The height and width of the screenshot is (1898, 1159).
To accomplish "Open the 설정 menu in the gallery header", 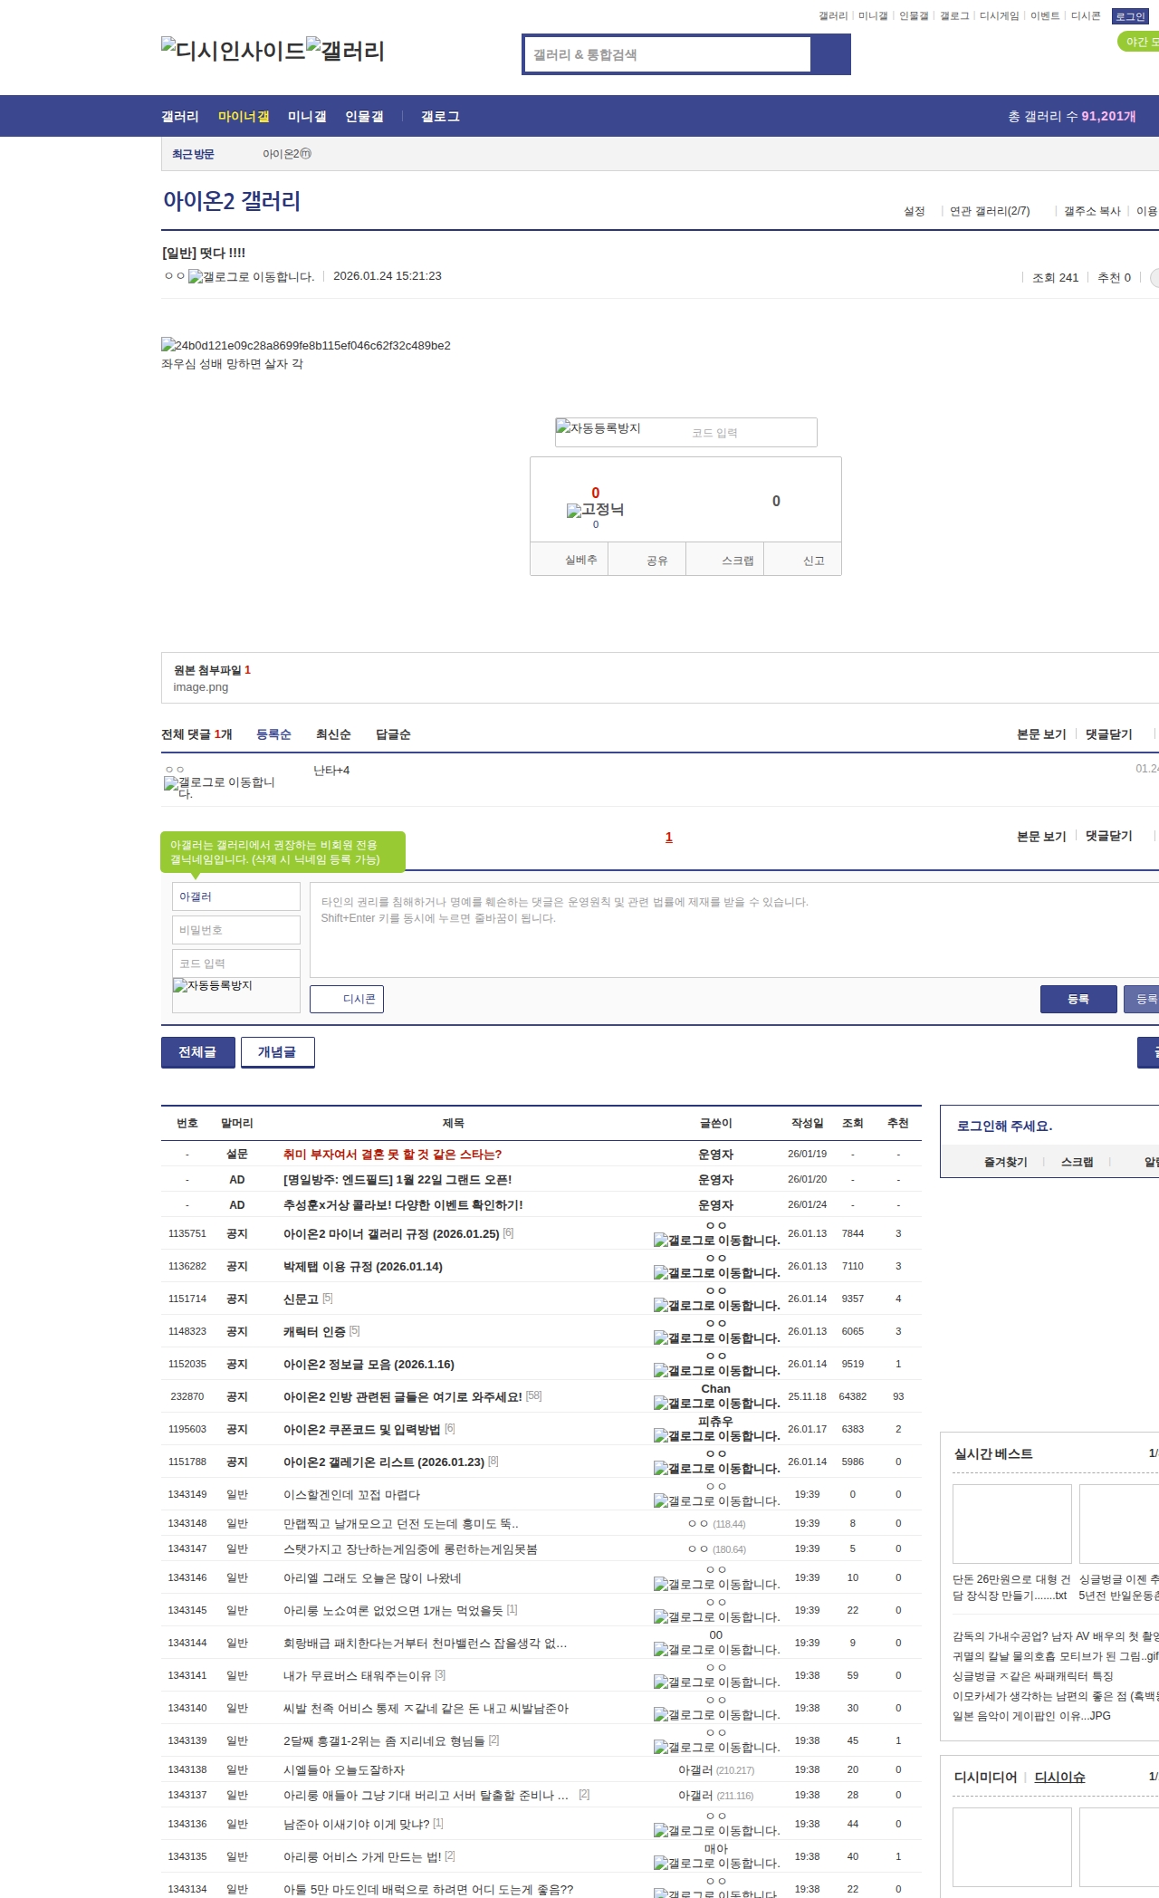I will pos(914,211).
